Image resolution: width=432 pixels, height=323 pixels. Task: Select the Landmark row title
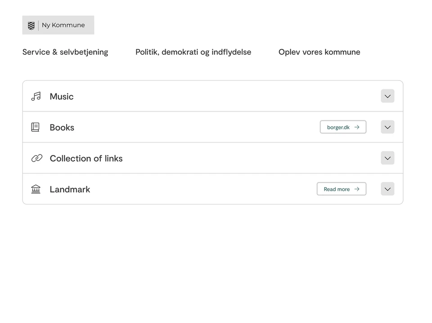(70, 190)
